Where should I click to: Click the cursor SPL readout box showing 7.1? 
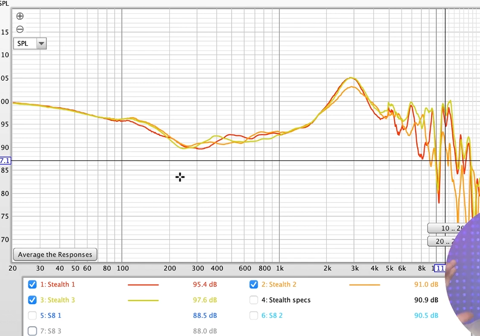tap(5, 161)
